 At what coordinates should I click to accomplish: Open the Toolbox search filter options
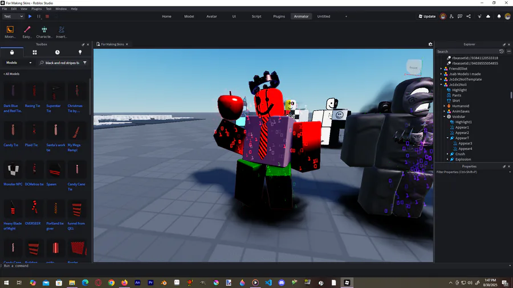85,63
